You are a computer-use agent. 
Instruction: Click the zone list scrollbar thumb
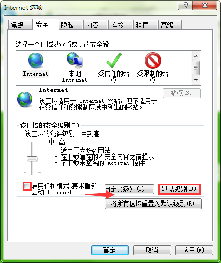tap(196, 68)
